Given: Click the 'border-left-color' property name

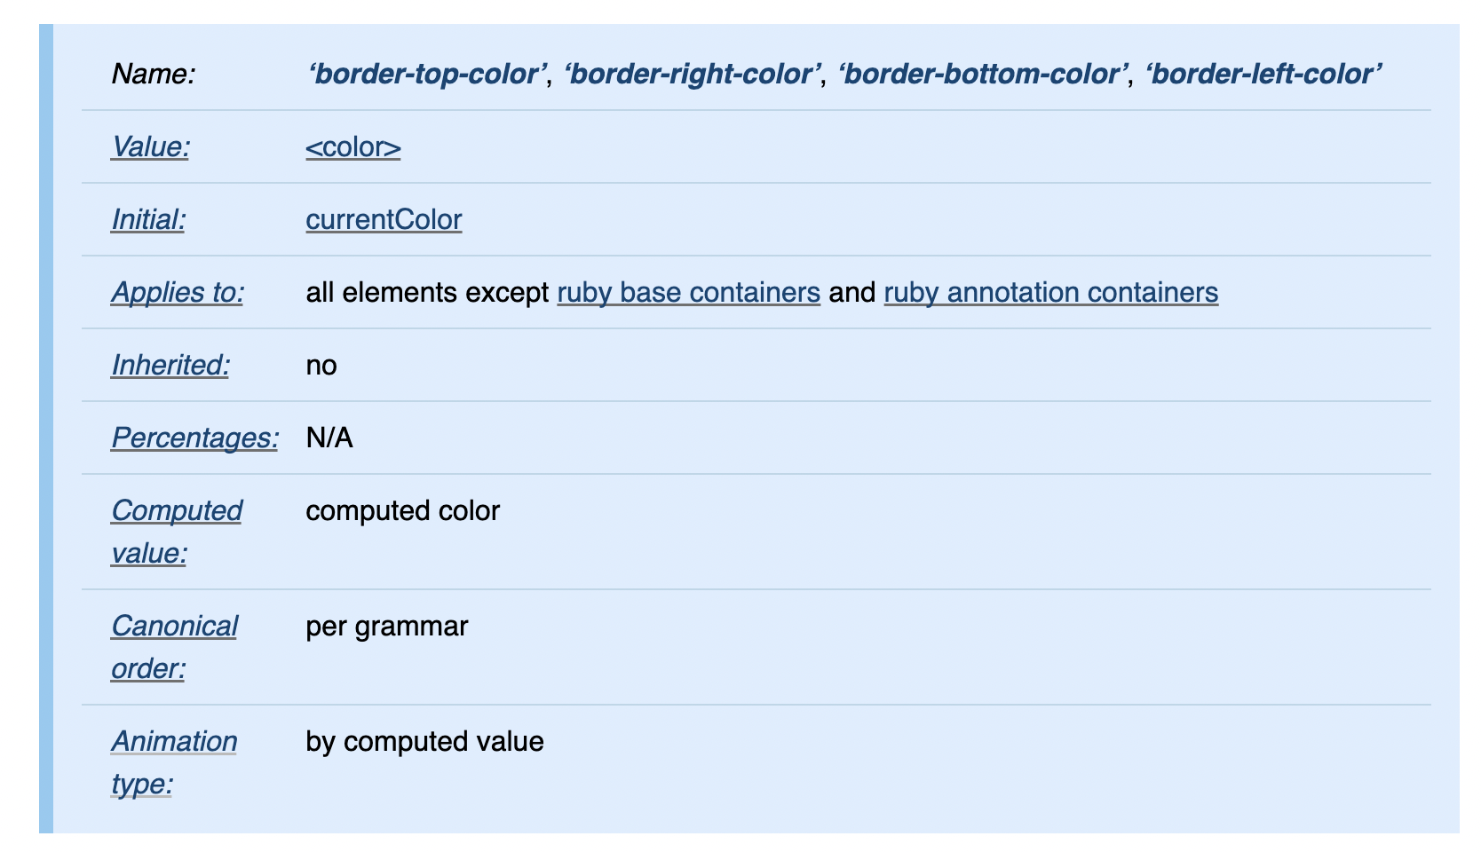Looking at the screenshot, I should (x=1263, y=74).
